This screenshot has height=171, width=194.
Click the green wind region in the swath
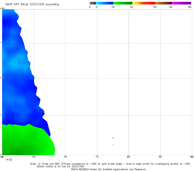(x=27, y=140)
